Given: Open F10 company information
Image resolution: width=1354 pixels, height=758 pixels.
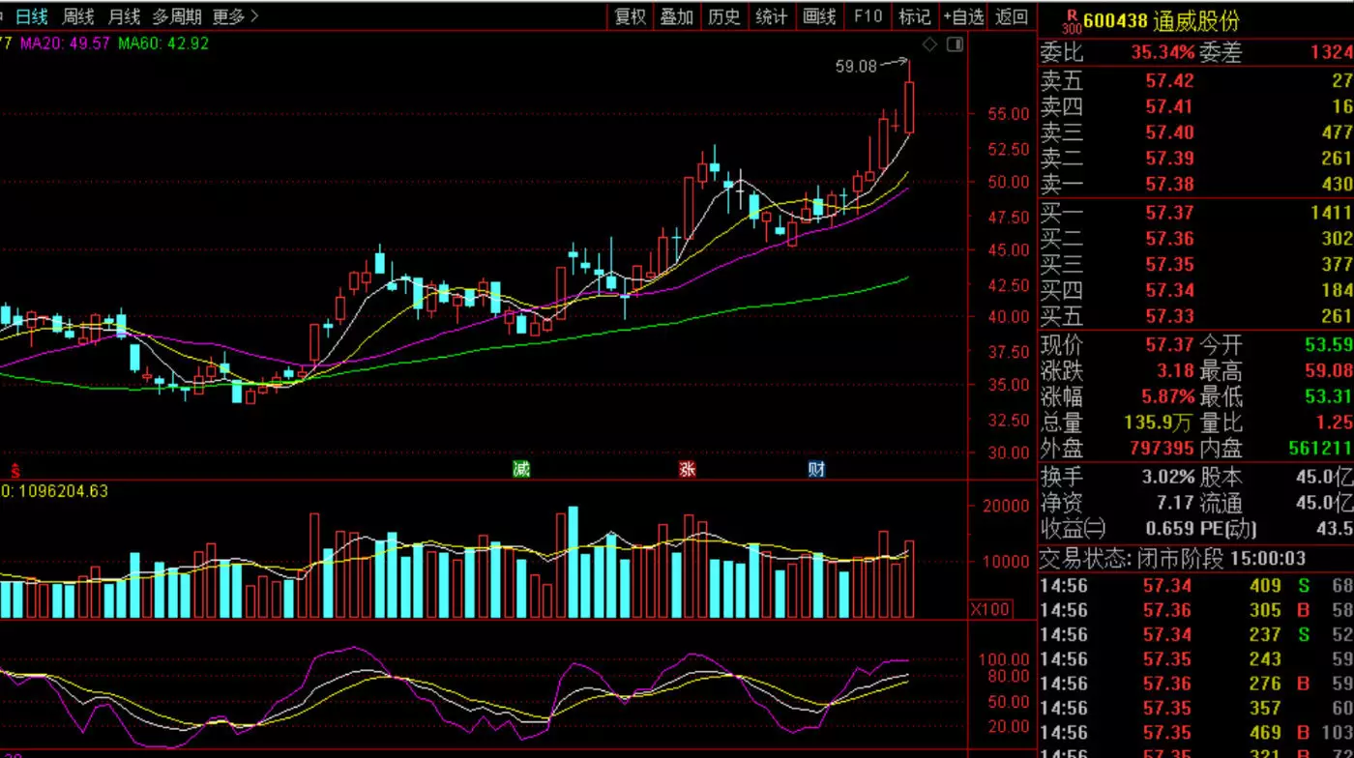Looking at the screenshot, I should (x=868, y=16).
